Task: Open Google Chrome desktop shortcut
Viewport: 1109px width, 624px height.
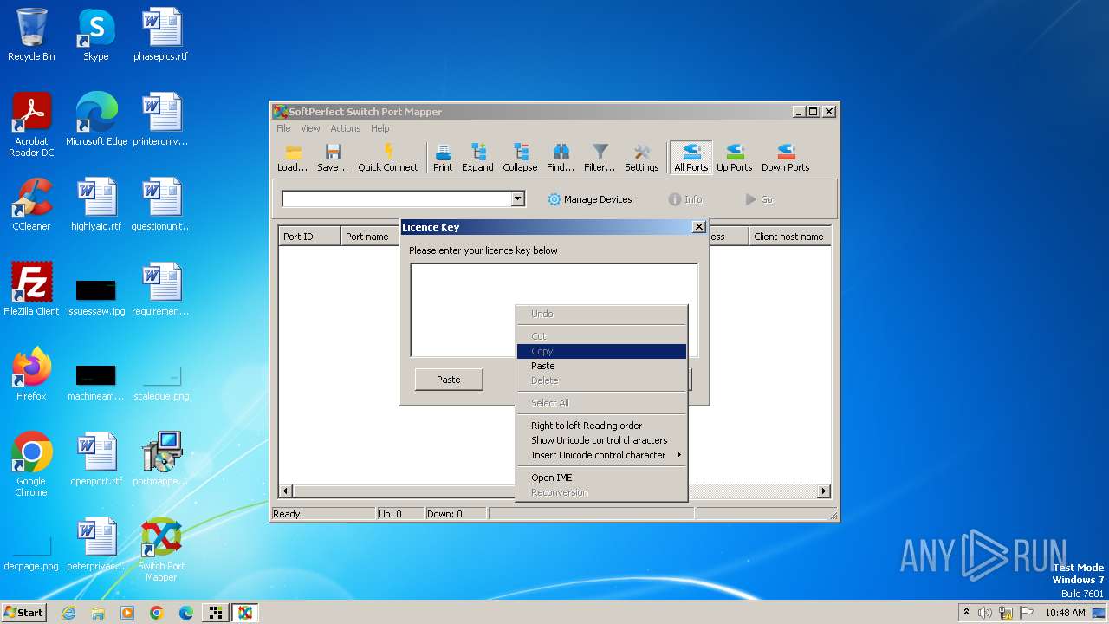Action: tap(31, 465)
